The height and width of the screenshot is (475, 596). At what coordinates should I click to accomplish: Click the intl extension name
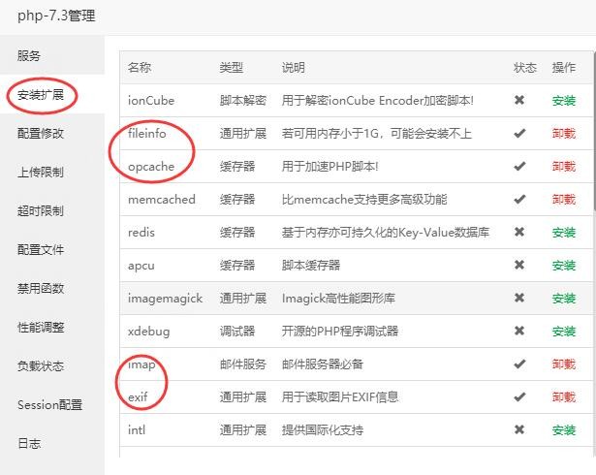point(137,430)
